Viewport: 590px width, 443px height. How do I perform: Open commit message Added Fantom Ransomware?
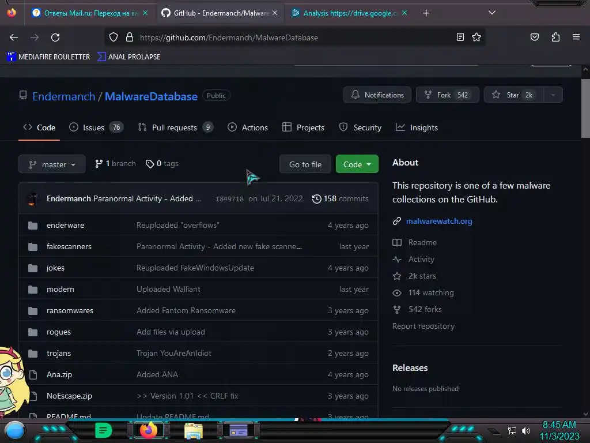186,310
